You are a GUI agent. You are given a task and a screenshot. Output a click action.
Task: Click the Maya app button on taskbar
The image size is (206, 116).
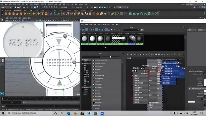[89, 113]
